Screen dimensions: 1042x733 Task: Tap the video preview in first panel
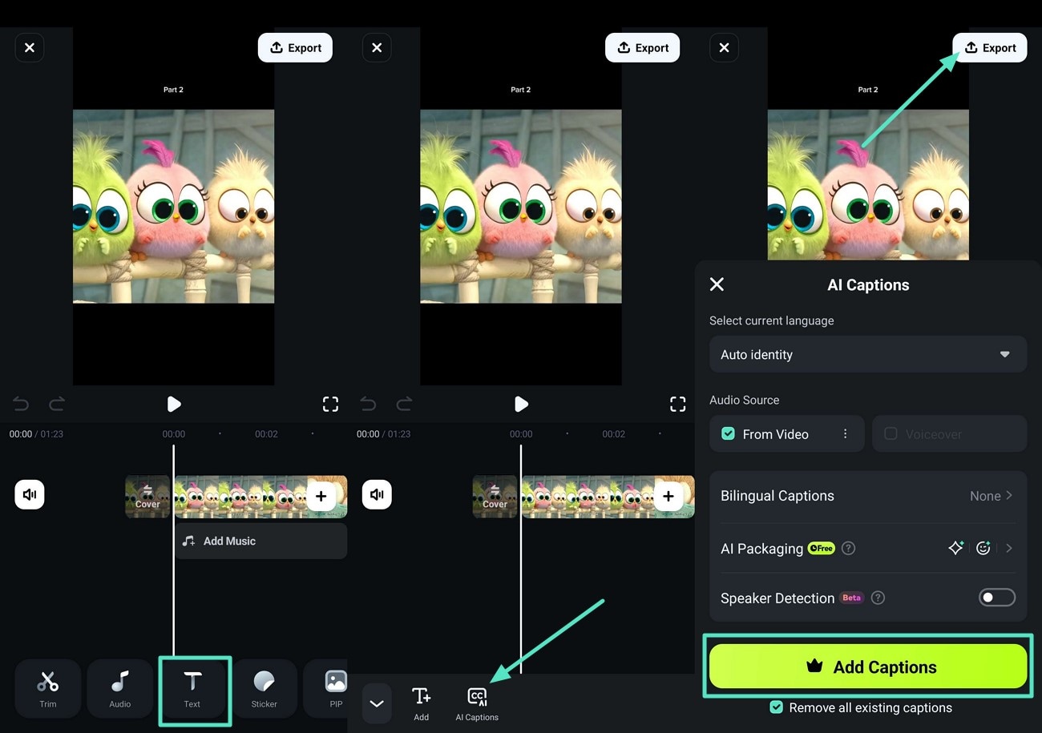(x=174, y=207)
